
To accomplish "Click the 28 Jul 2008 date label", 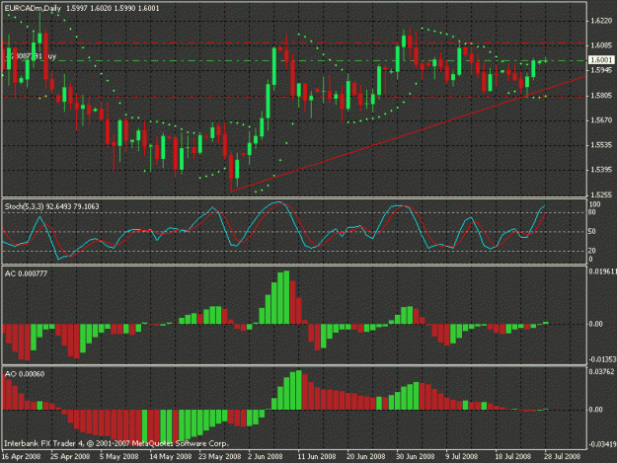I will click(x=562, y=456).
